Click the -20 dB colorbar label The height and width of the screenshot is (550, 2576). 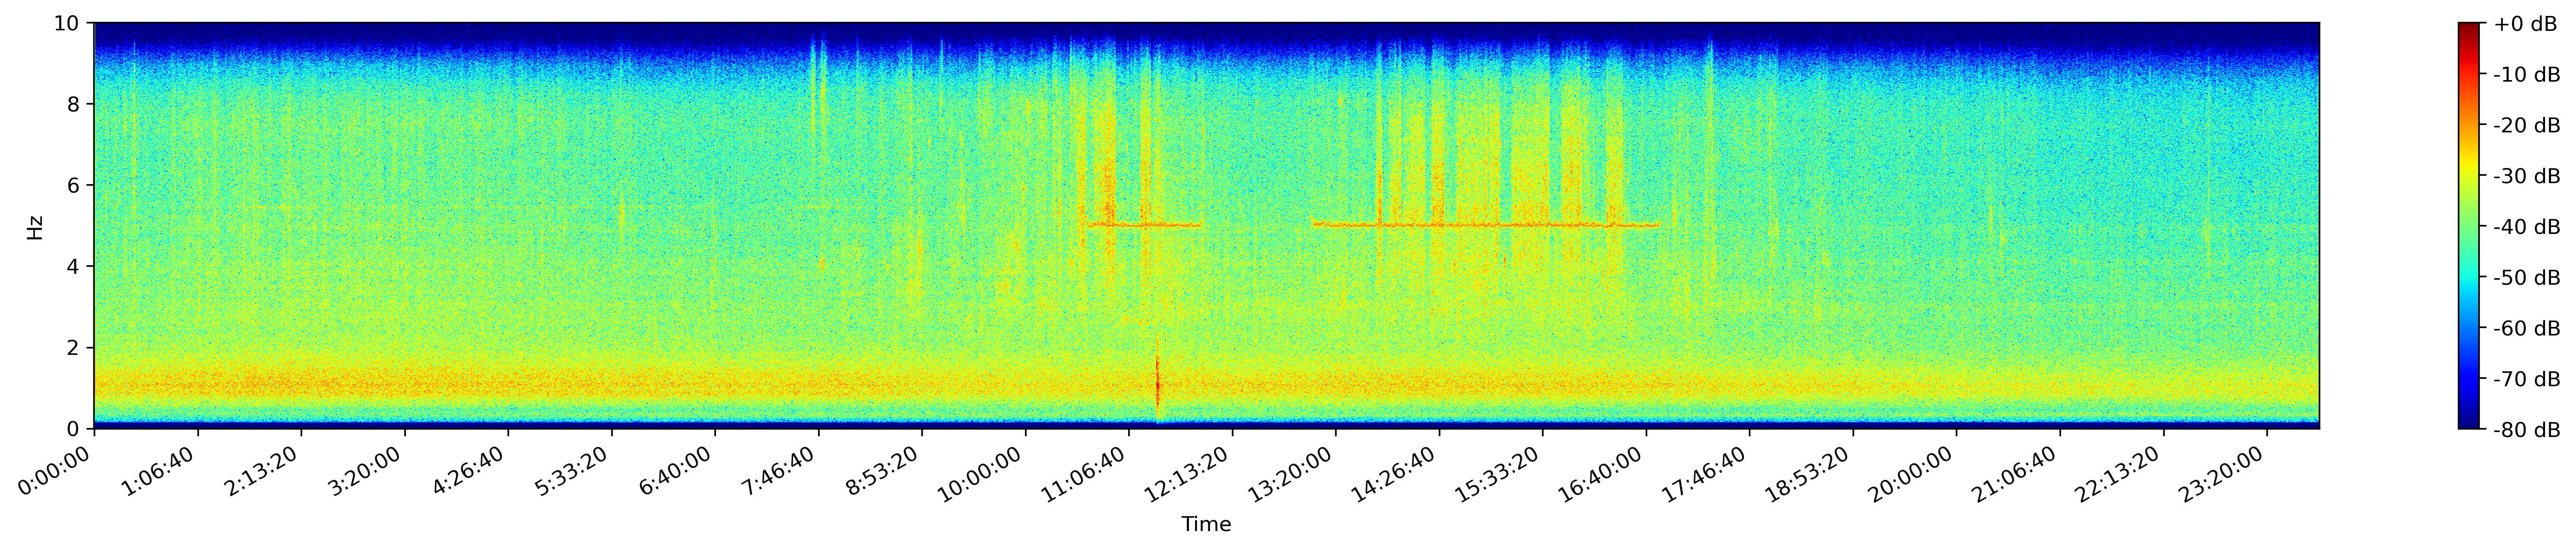coord(2526,126)
